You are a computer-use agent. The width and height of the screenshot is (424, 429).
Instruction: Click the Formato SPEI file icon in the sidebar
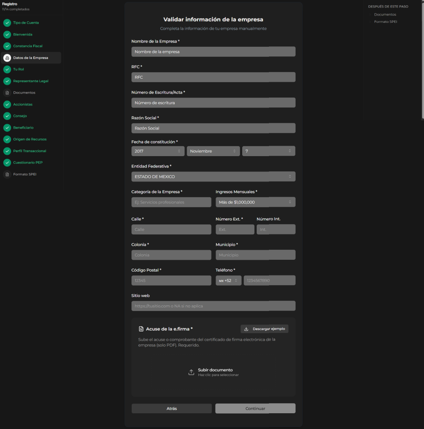(7, 174)
